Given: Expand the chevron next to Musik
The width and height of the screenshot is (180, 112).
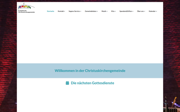Looking at the screenshot, I should click(x=107, y=11).
